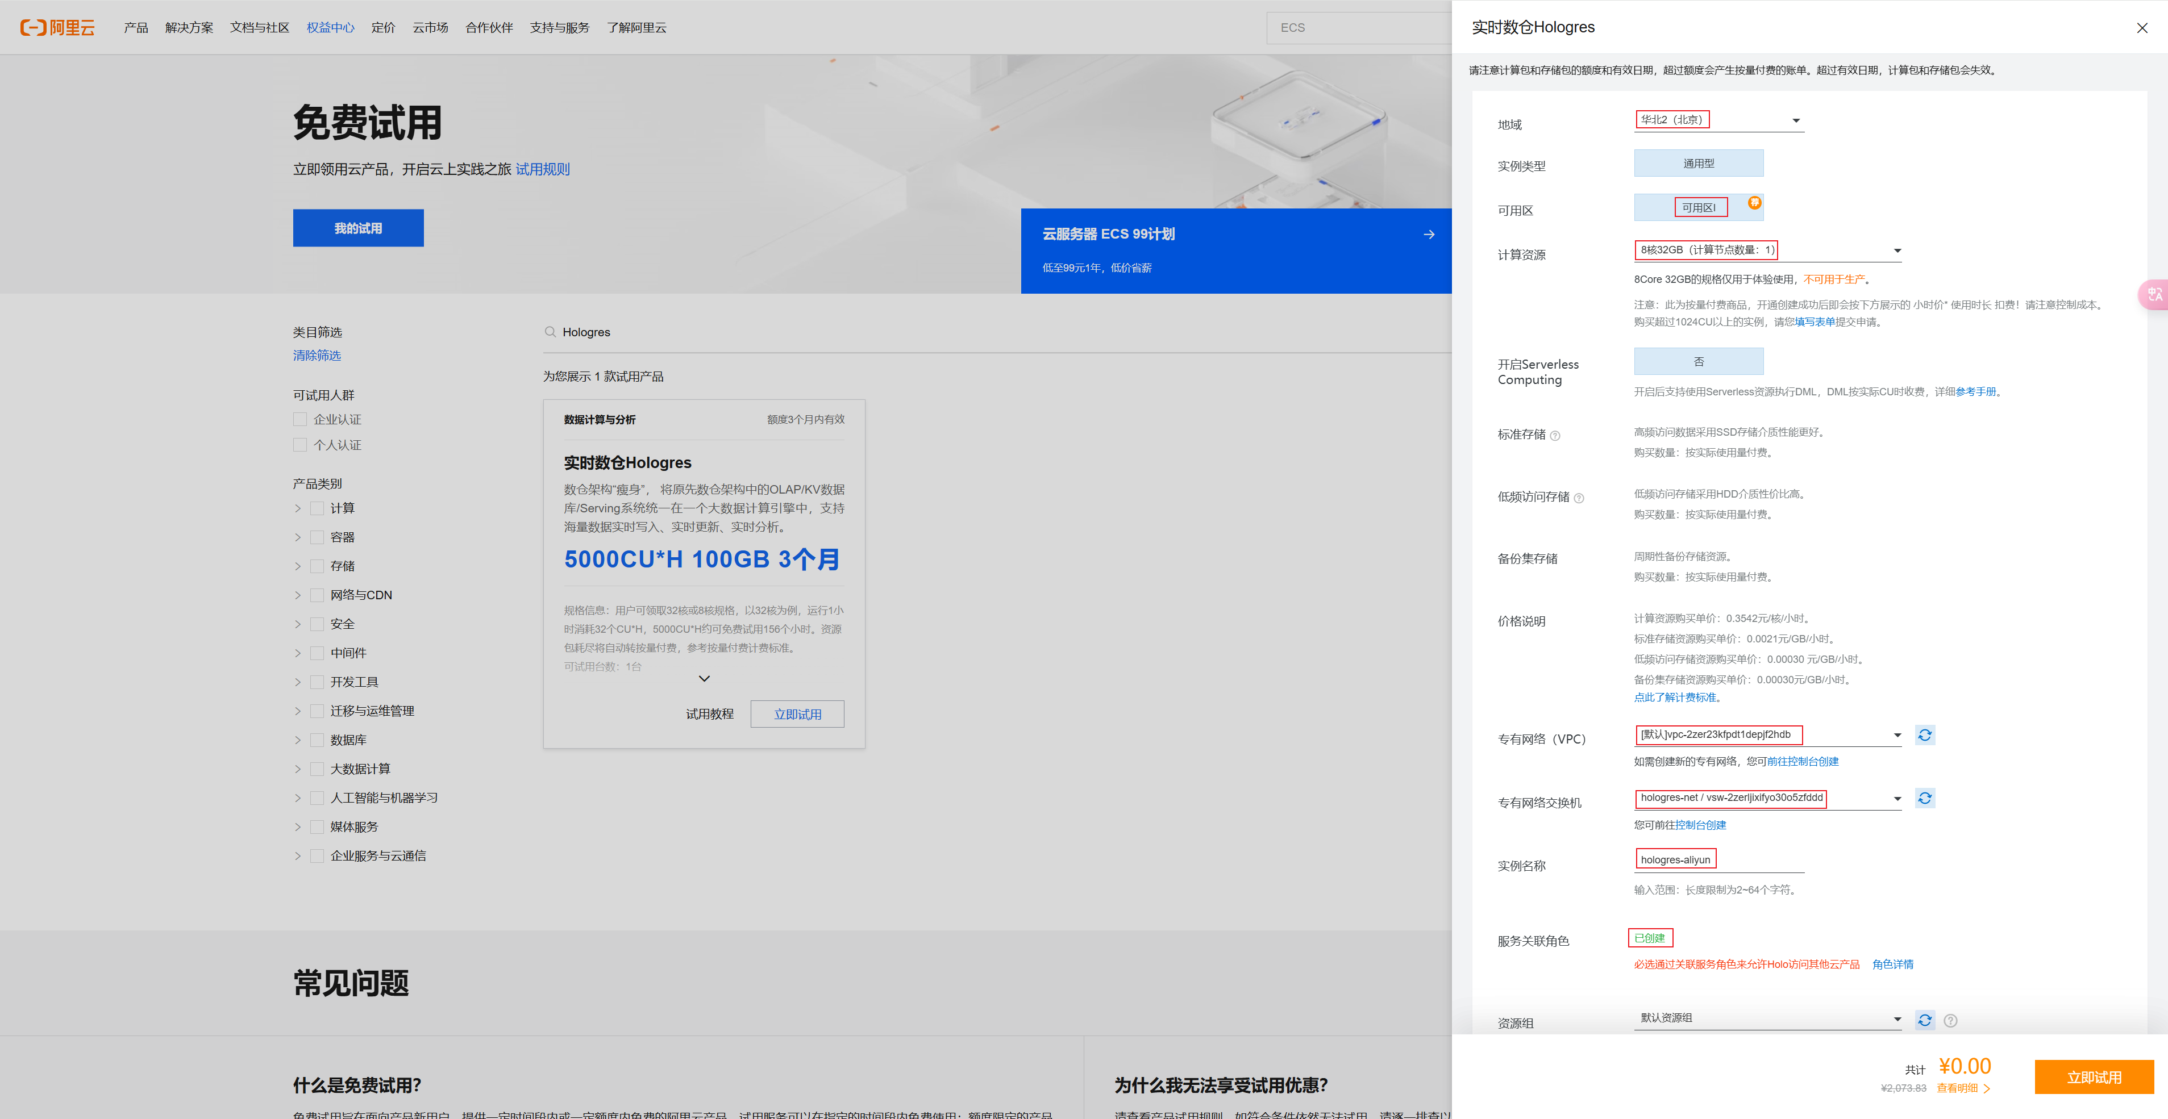Screen dimensions: 2168x1119
Task: Click the VPC 前往控制台创建 link
Action: 1803,761
